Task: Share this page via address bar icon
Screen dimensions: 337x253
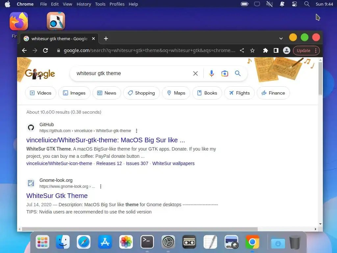Action: click(x=242, y=50)
